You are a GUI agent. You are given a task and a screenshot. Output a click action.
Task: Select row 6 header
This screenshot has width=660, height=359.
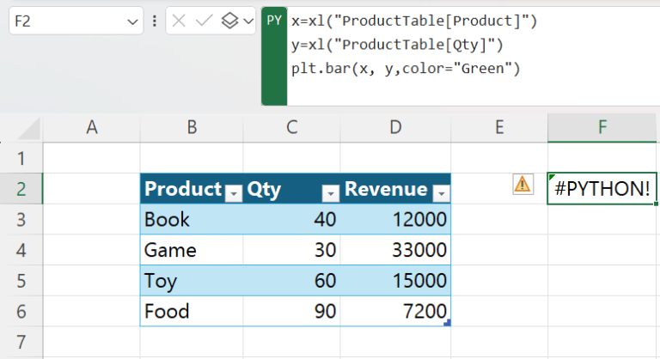[21, 312]
